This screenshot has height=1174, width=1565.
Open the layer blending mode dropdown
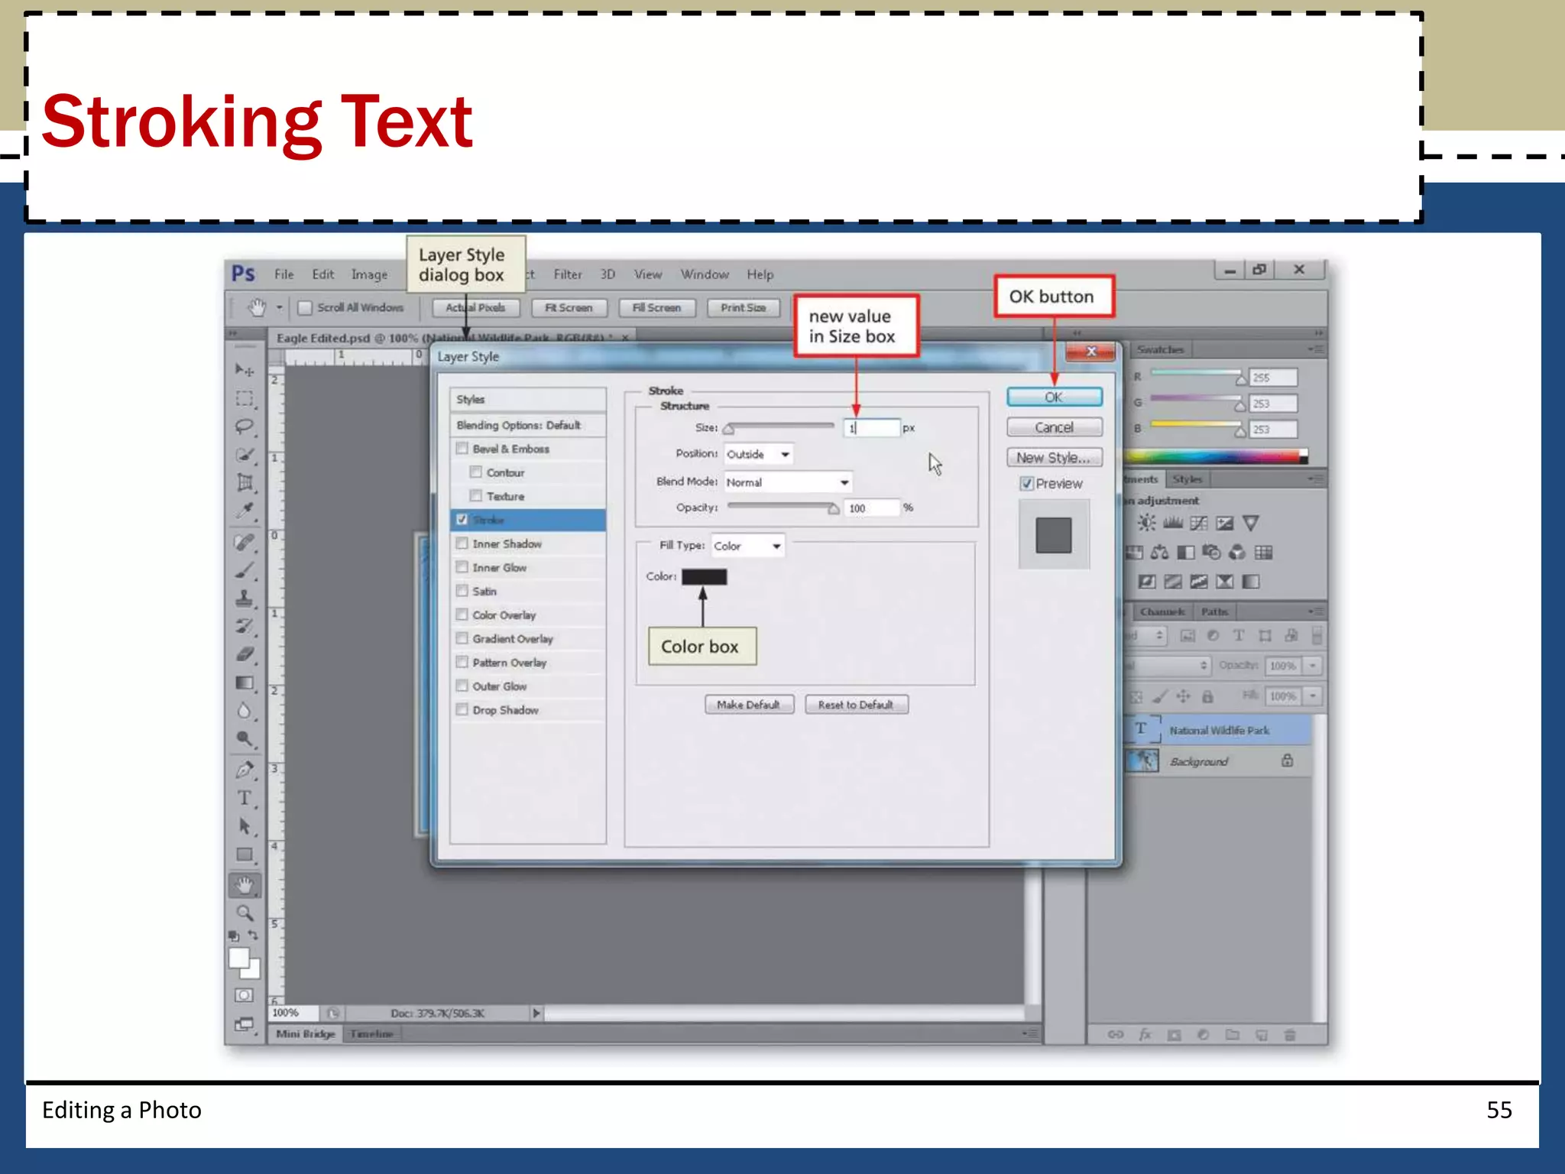[x=1167, y=666]
